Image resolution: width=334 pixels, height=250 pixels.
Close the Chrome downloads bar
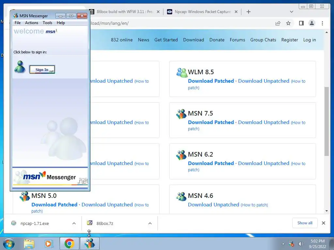324,223
